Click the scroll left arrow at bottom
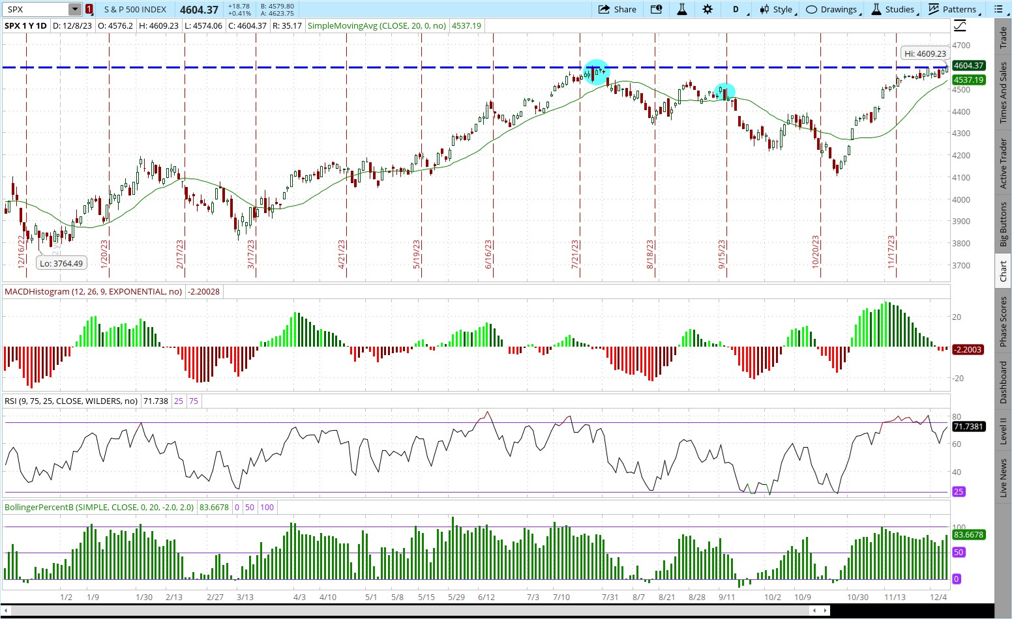This screenshot has height=619, width=1012. 7,611
